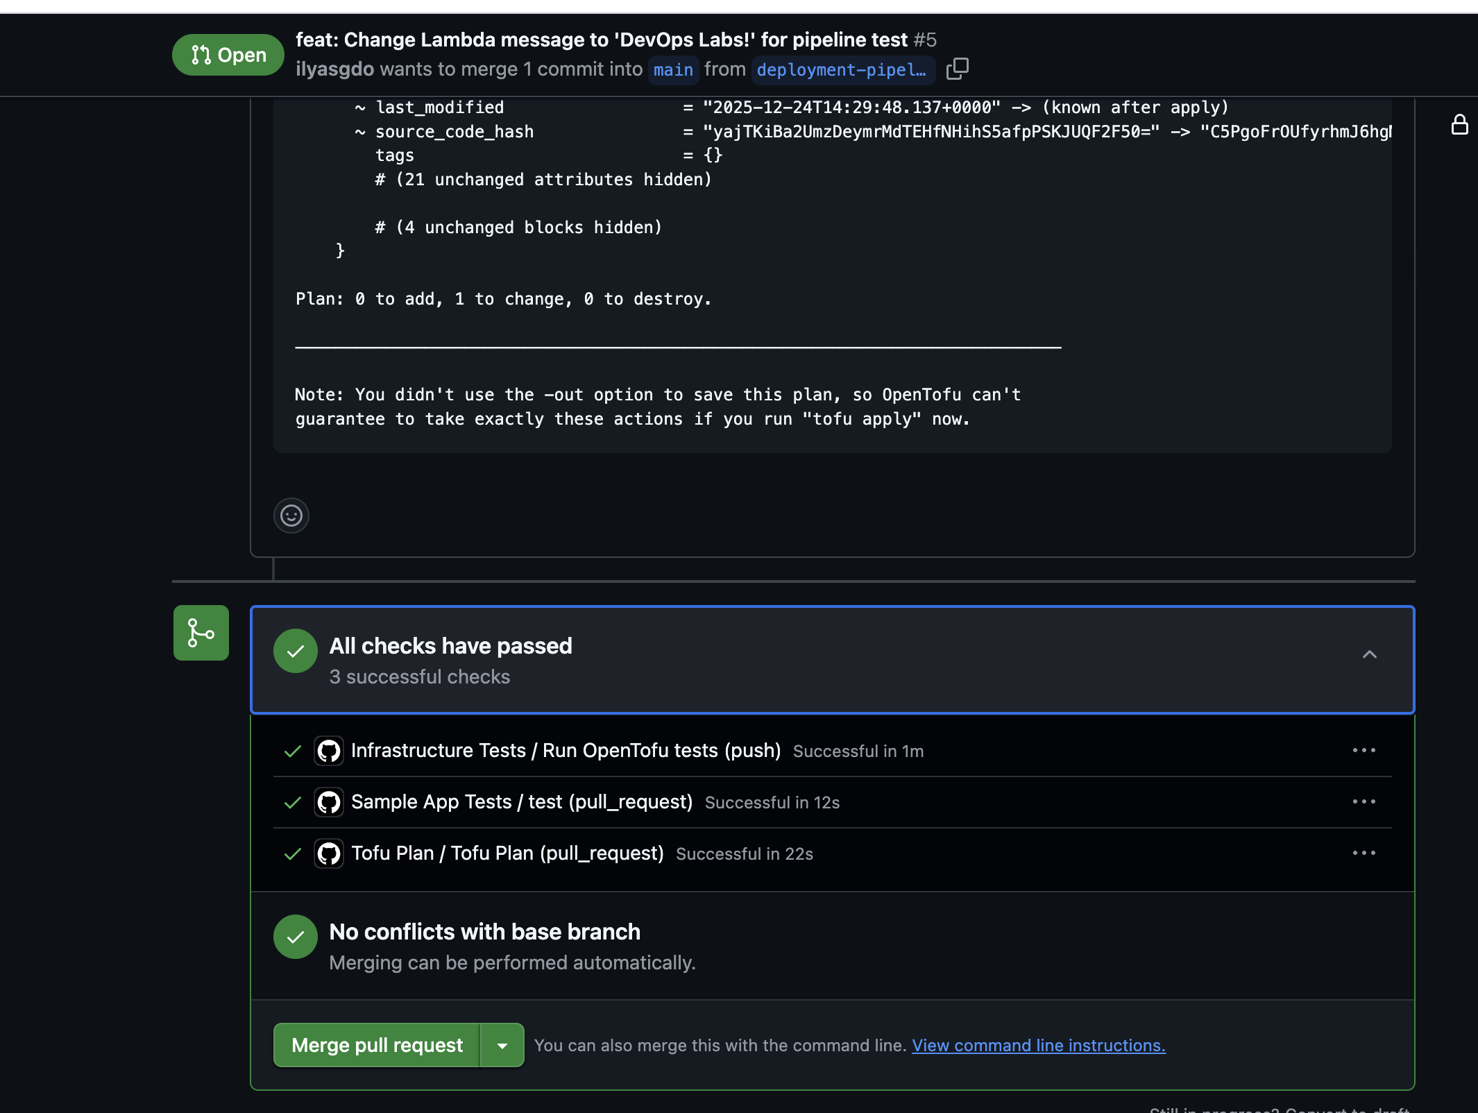Click the add emoji reaction smiley icon
This screenshot has width=1478, height=1113.
click(x=291, y=516)
